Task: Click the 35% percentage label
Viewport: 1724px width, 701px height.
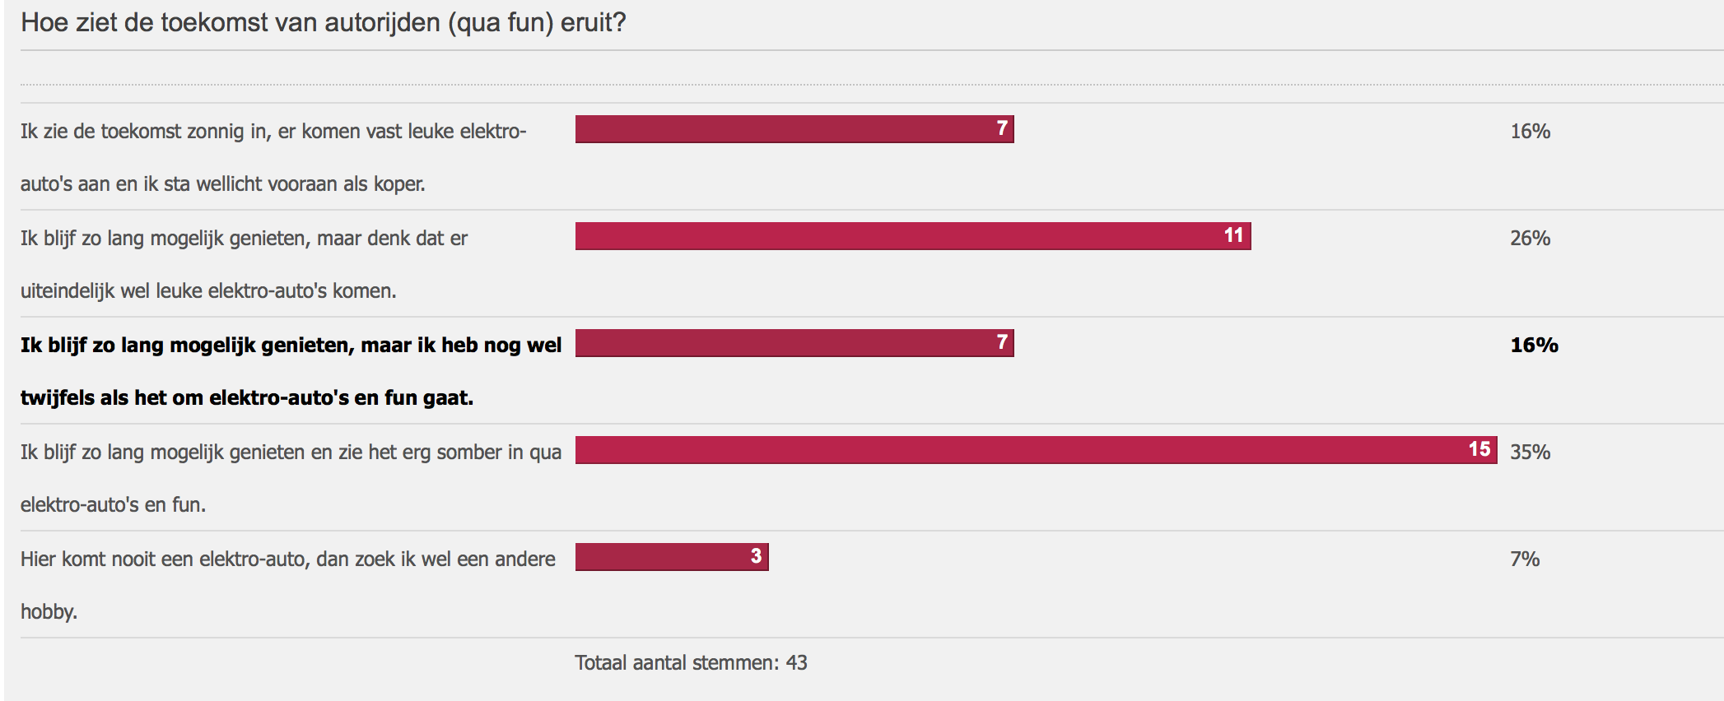Action: 1530,452
